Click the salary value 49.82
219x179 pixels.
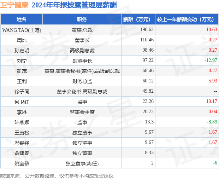click(x=148, y=91)
